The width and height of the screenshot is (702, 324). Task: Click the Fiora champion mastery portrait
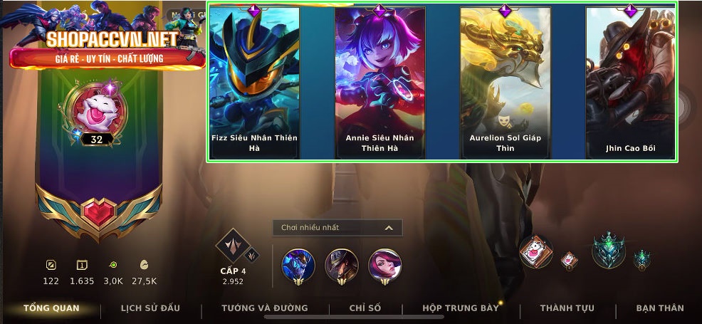385,266
